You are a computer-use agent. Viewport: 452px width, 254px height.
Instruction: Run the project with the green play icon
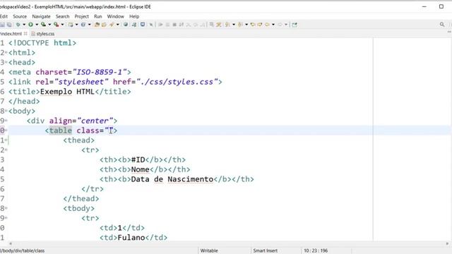click(x=30, y=25)
